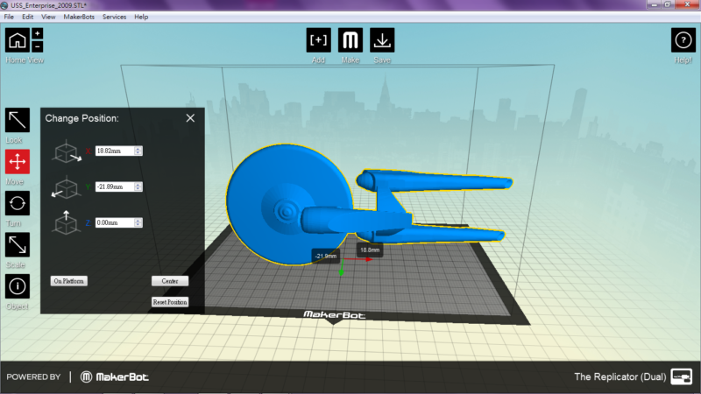
Task: Open the File menu
Action: [x=9, y=17]
